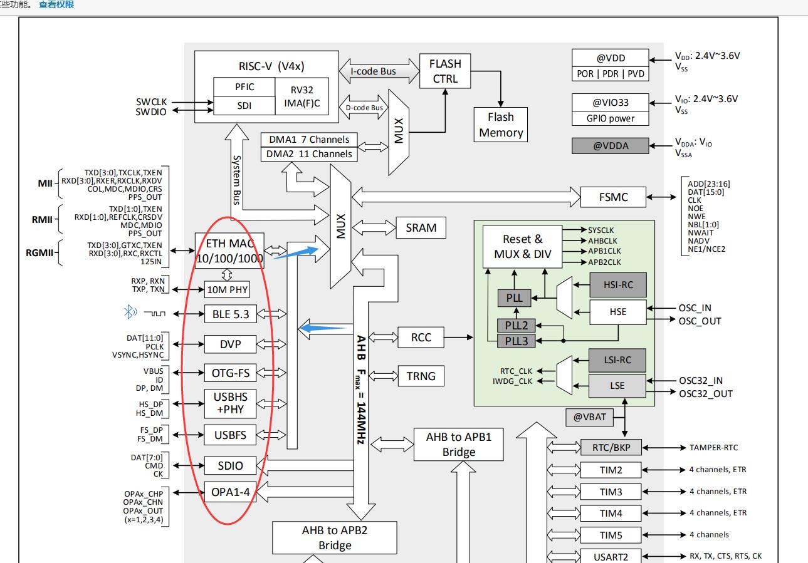Click the DMA2 11 Channels block
This screenshot has width=808, height=563.
click(x=309, y=153)
